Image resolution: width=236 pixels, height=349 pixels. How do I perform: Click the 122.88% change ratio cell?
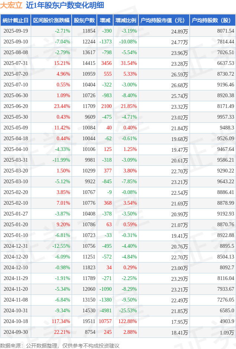pos(127,321)
